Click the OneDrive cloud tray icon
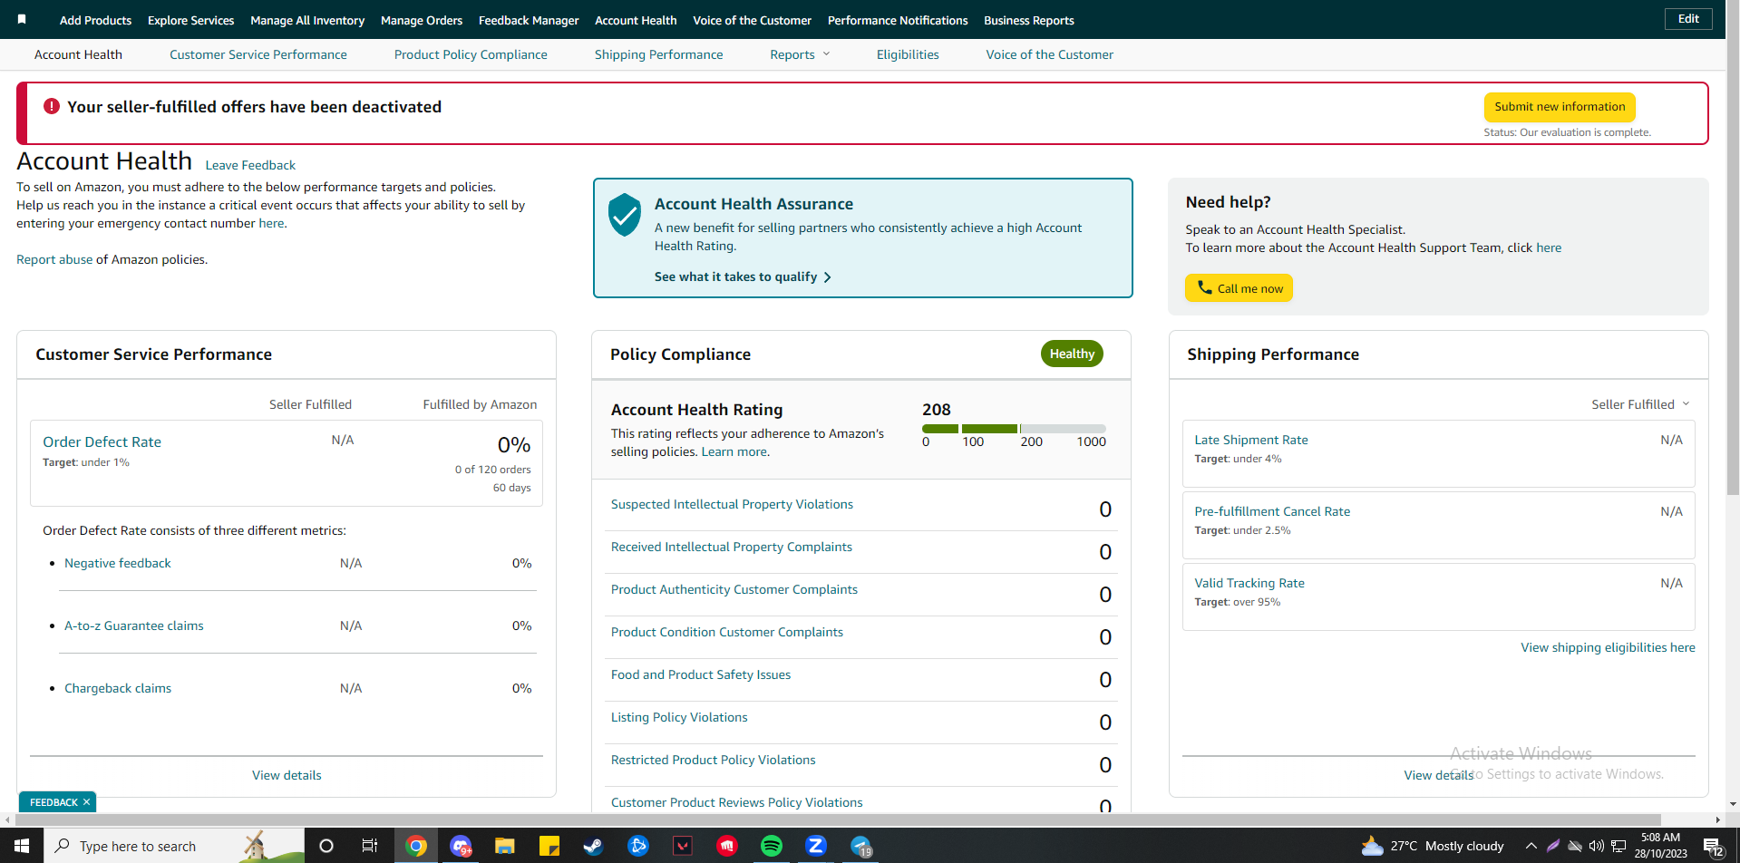This screenshot has height=863, width=1740. point(1575,846)
